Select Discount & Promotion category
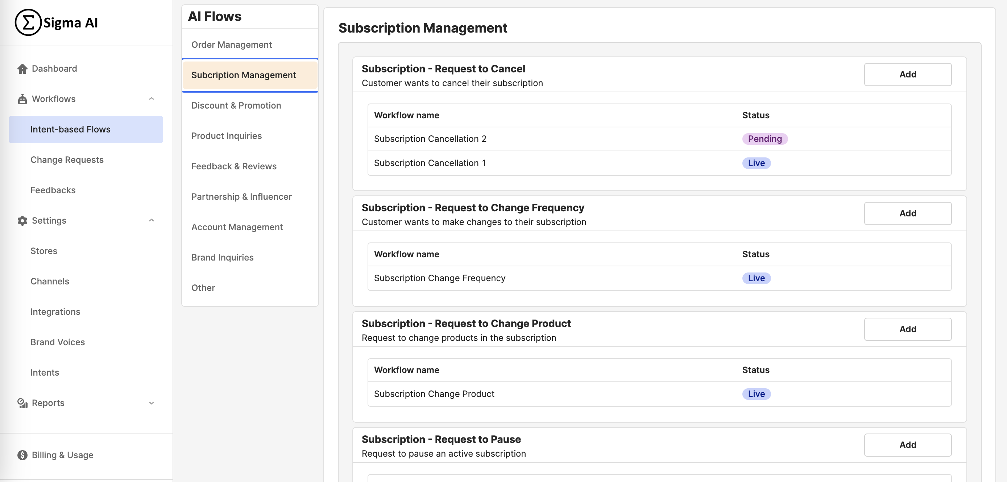The image size is (1007, 482). coord(236,105)
